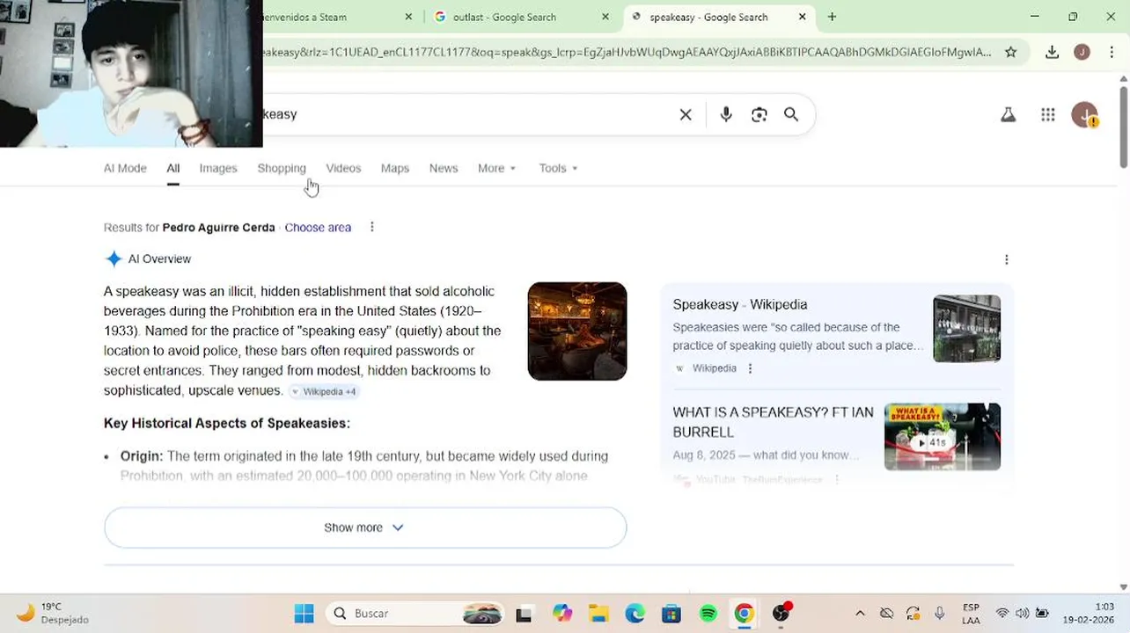1130x633 pixels.
Task: Switch to AI Mode tab
Action: [x=125, y=168]
